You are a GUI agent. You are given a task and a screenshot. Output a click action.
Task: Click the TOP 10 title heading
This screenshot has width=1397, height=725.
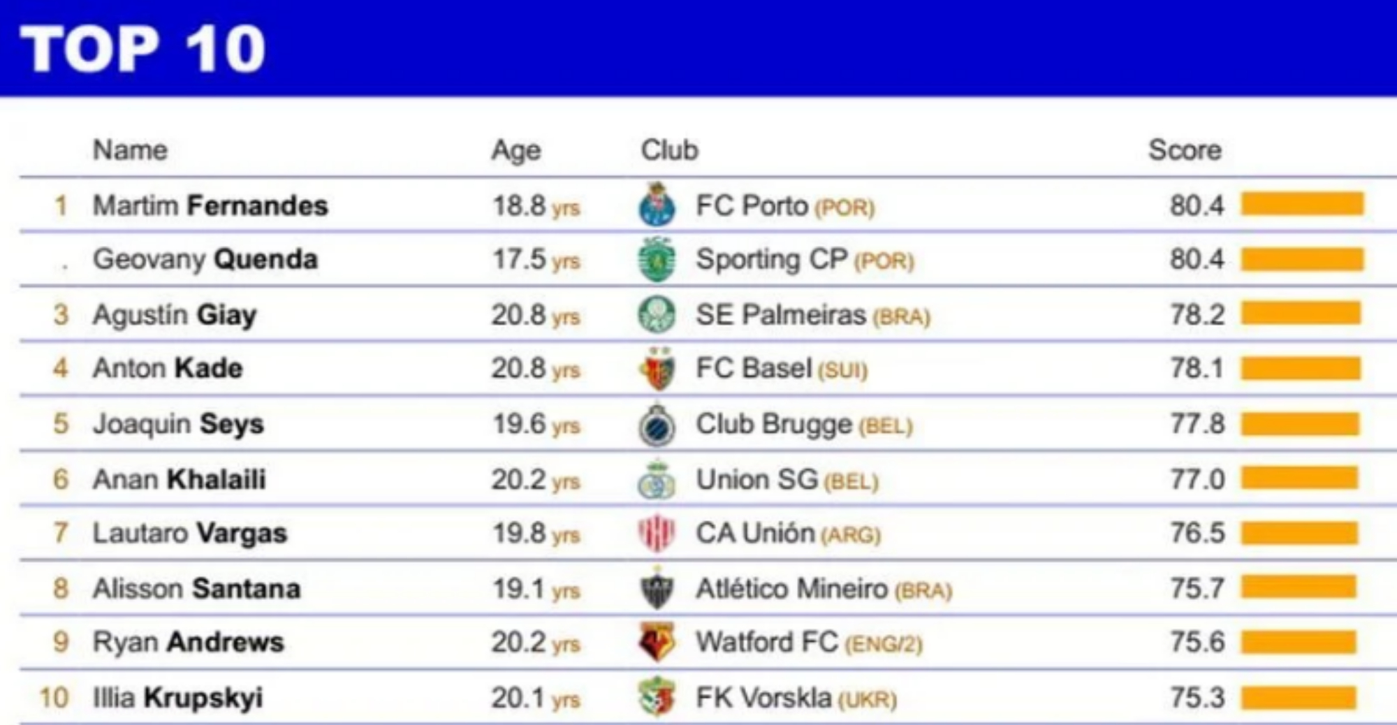click(x=143, y=49)
